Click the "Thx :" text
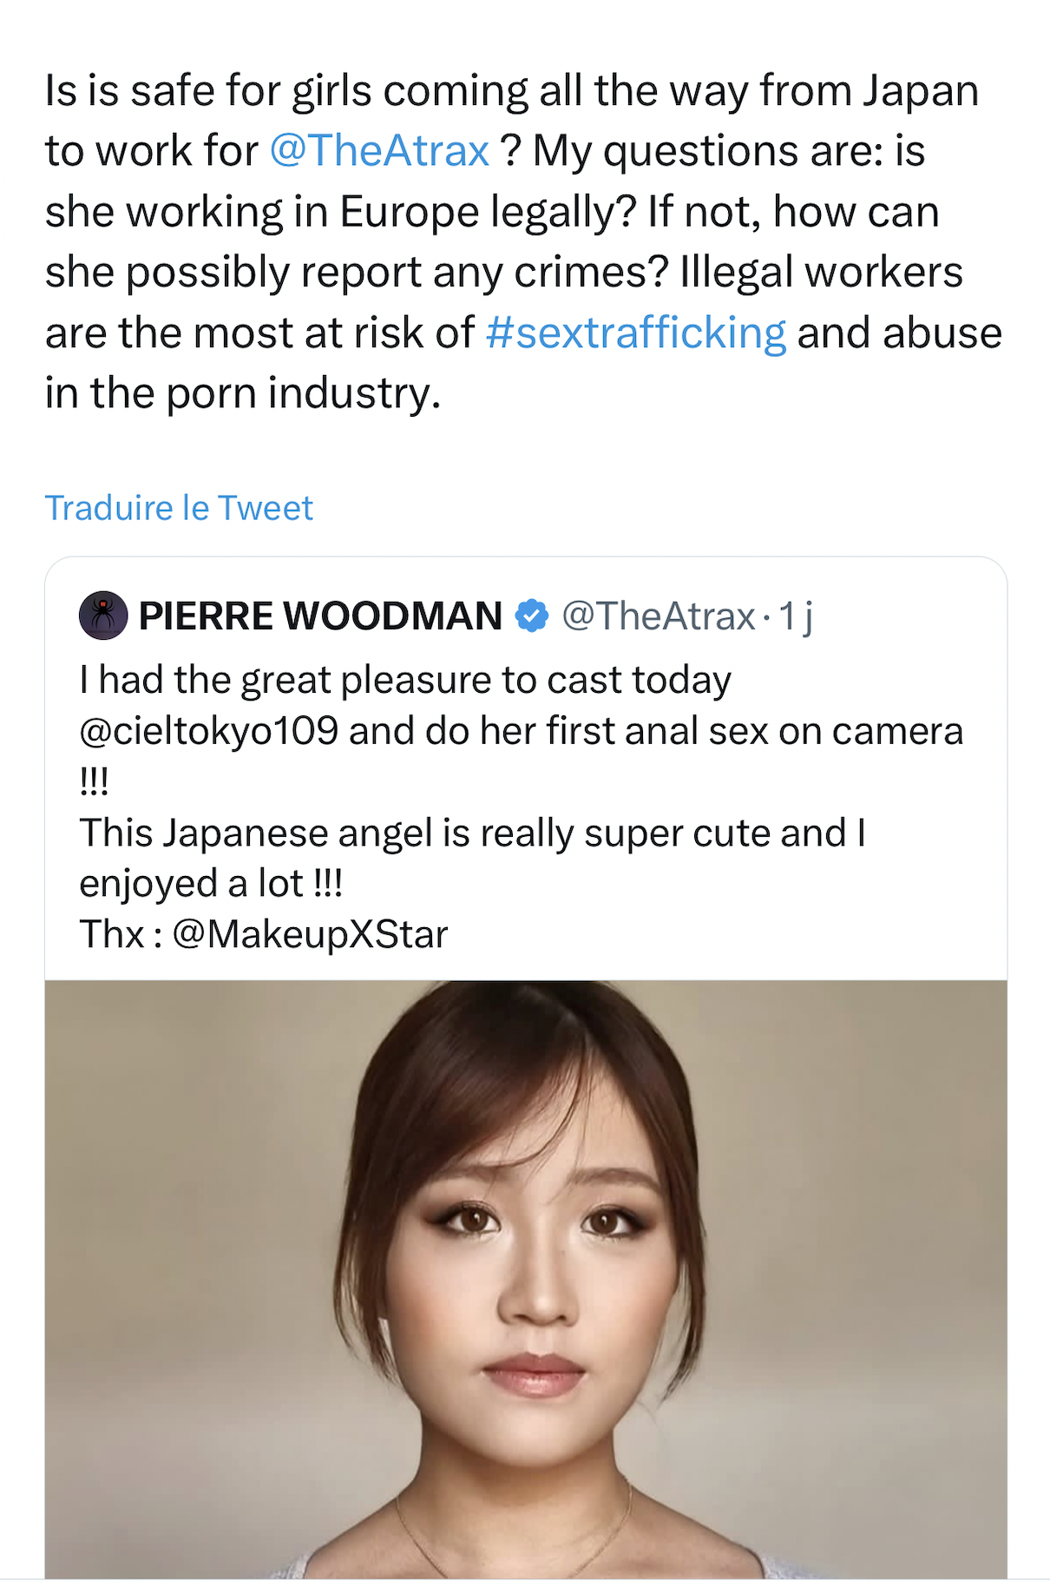1050x1594 pixels. 121,934
